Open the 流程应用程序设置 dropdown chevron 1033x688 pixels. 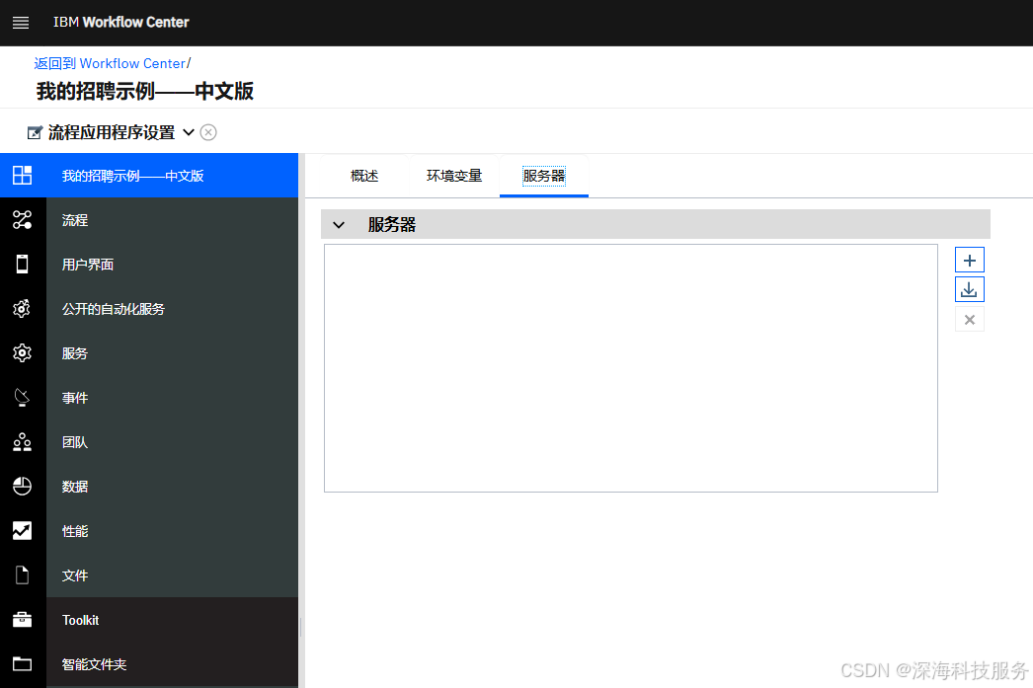[189, 132]
